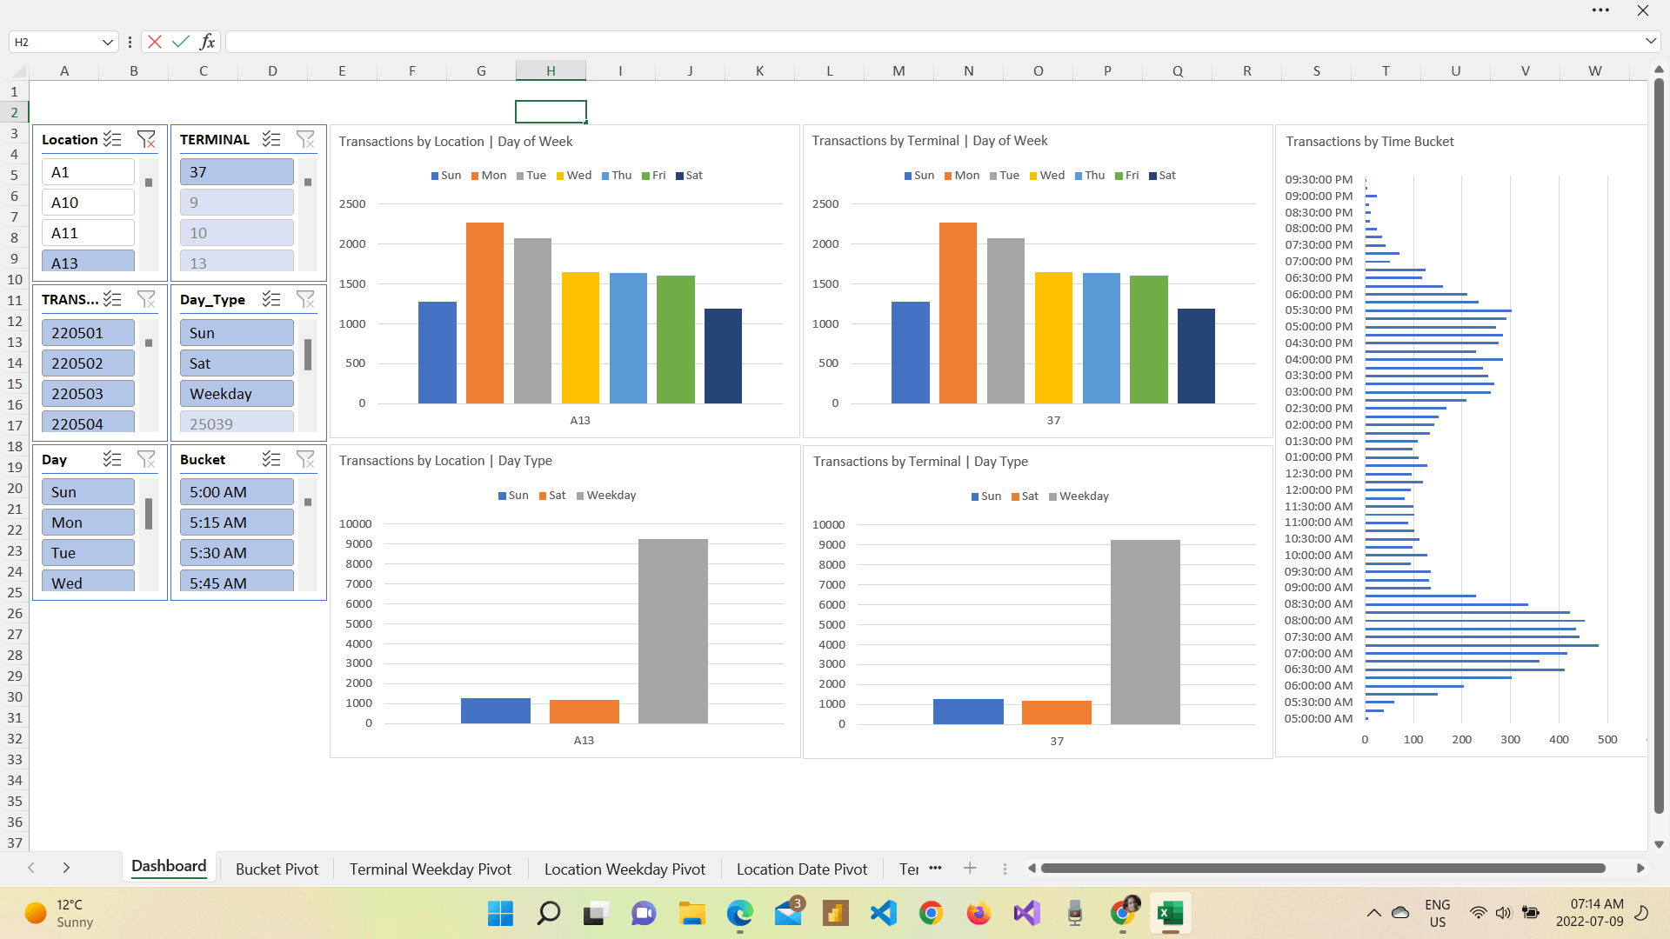This screenshot has width=1670, height=939.
Task: Open the title bar more options ellipsis
Action: click(x=1600, y=10)
